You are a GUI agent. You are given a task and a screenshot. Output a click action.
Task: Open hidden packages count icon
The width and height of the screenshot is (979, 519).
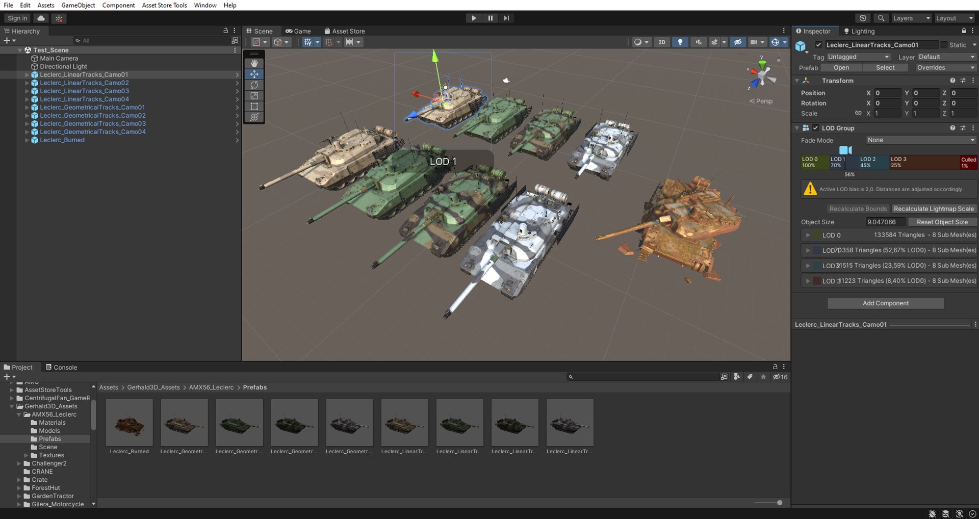click(x=780, y=377)
